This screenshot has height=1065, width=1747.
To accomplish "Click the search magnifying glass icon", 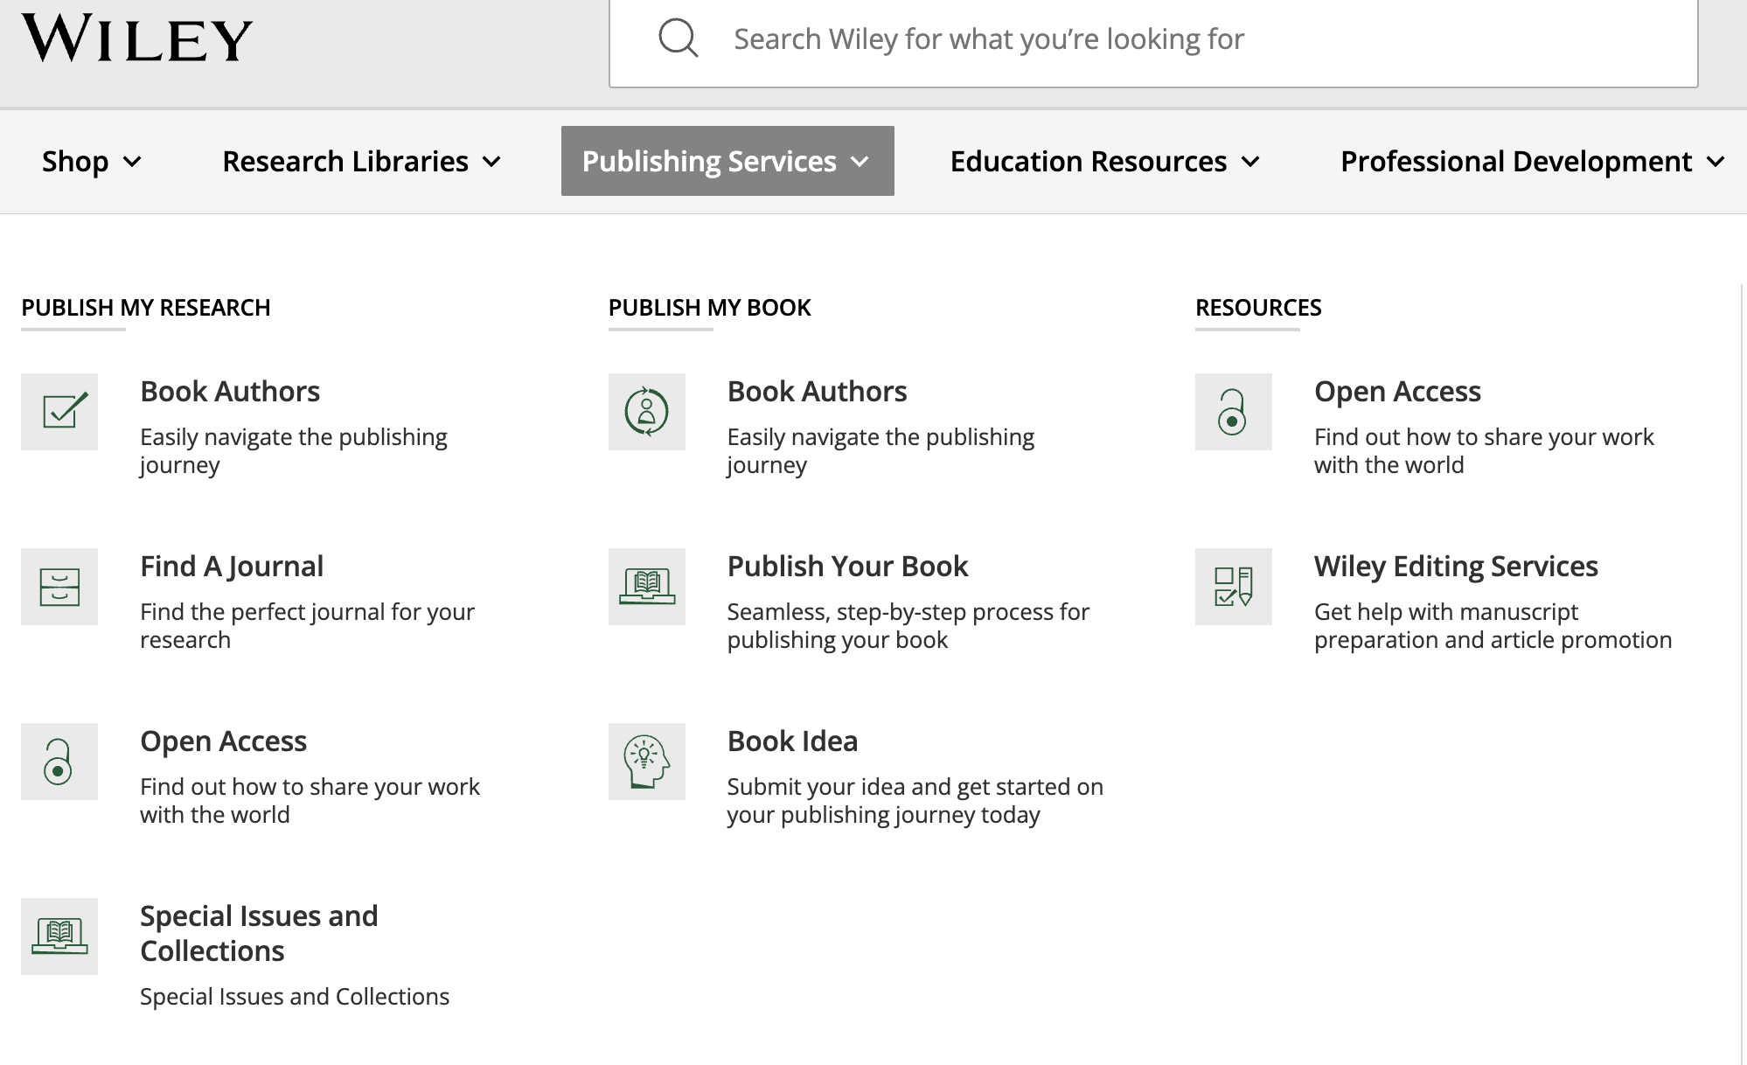I will [677, 38].
